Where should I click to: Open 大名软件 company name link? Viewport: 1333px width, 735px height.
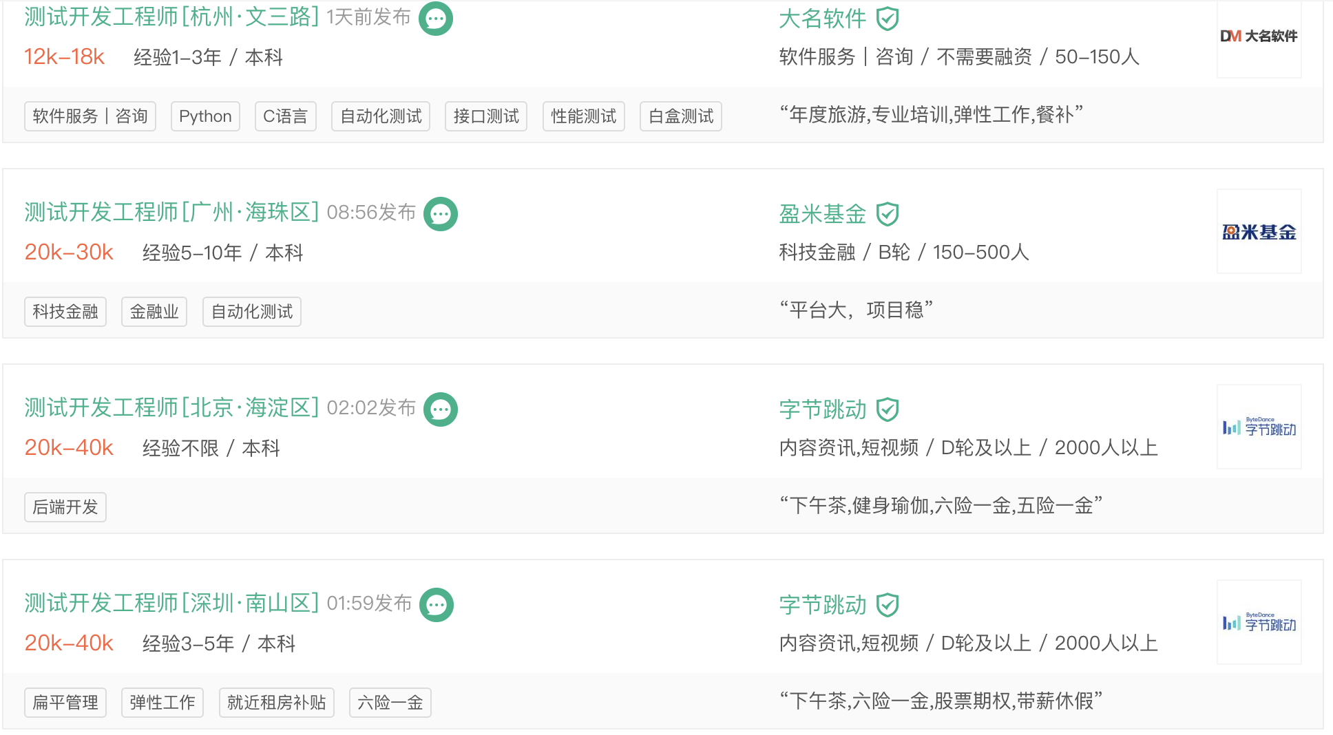click(822, 19)
